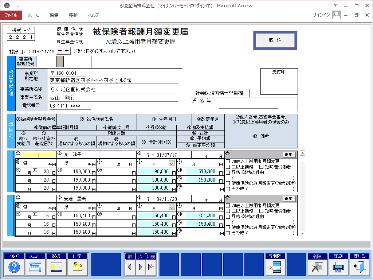Open the ファイル tab
Image resolution: width=373 pixels, height=280 pixels.
11,15
